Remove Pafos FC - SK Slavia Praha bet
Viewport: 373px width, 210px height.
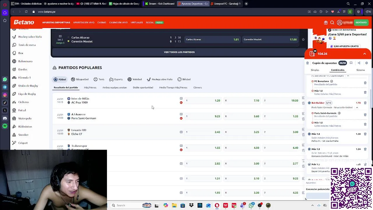[365, 134]
